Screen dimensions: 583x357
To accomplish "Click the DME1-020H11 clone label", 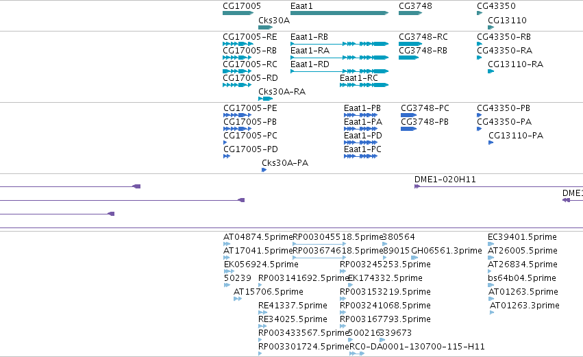I will (x=445, y=180).
